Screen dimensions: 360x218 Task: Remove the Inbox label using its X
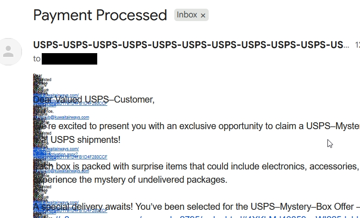click(203, 16)
